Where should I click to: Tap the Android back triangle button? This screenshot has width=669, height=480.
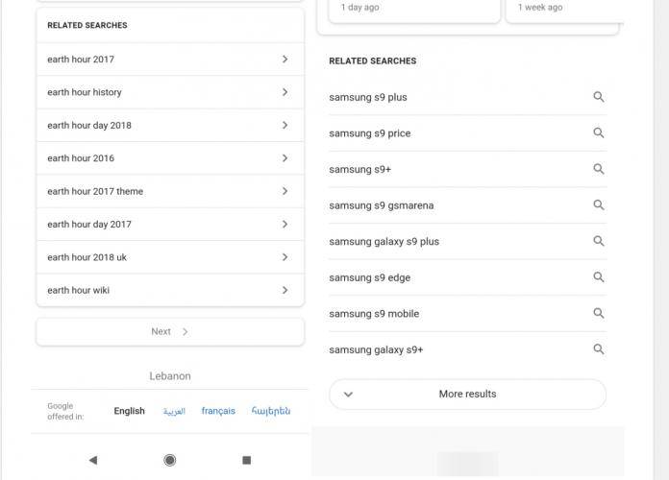[x=93, y=460]
